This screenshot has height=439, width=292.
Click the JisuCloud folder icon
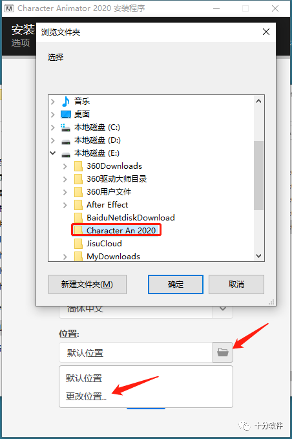(78, 244)
